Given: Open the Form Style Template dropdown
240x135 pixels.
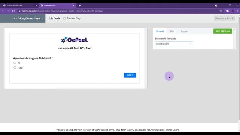Looking at the screenshot, I should [174, 44].
